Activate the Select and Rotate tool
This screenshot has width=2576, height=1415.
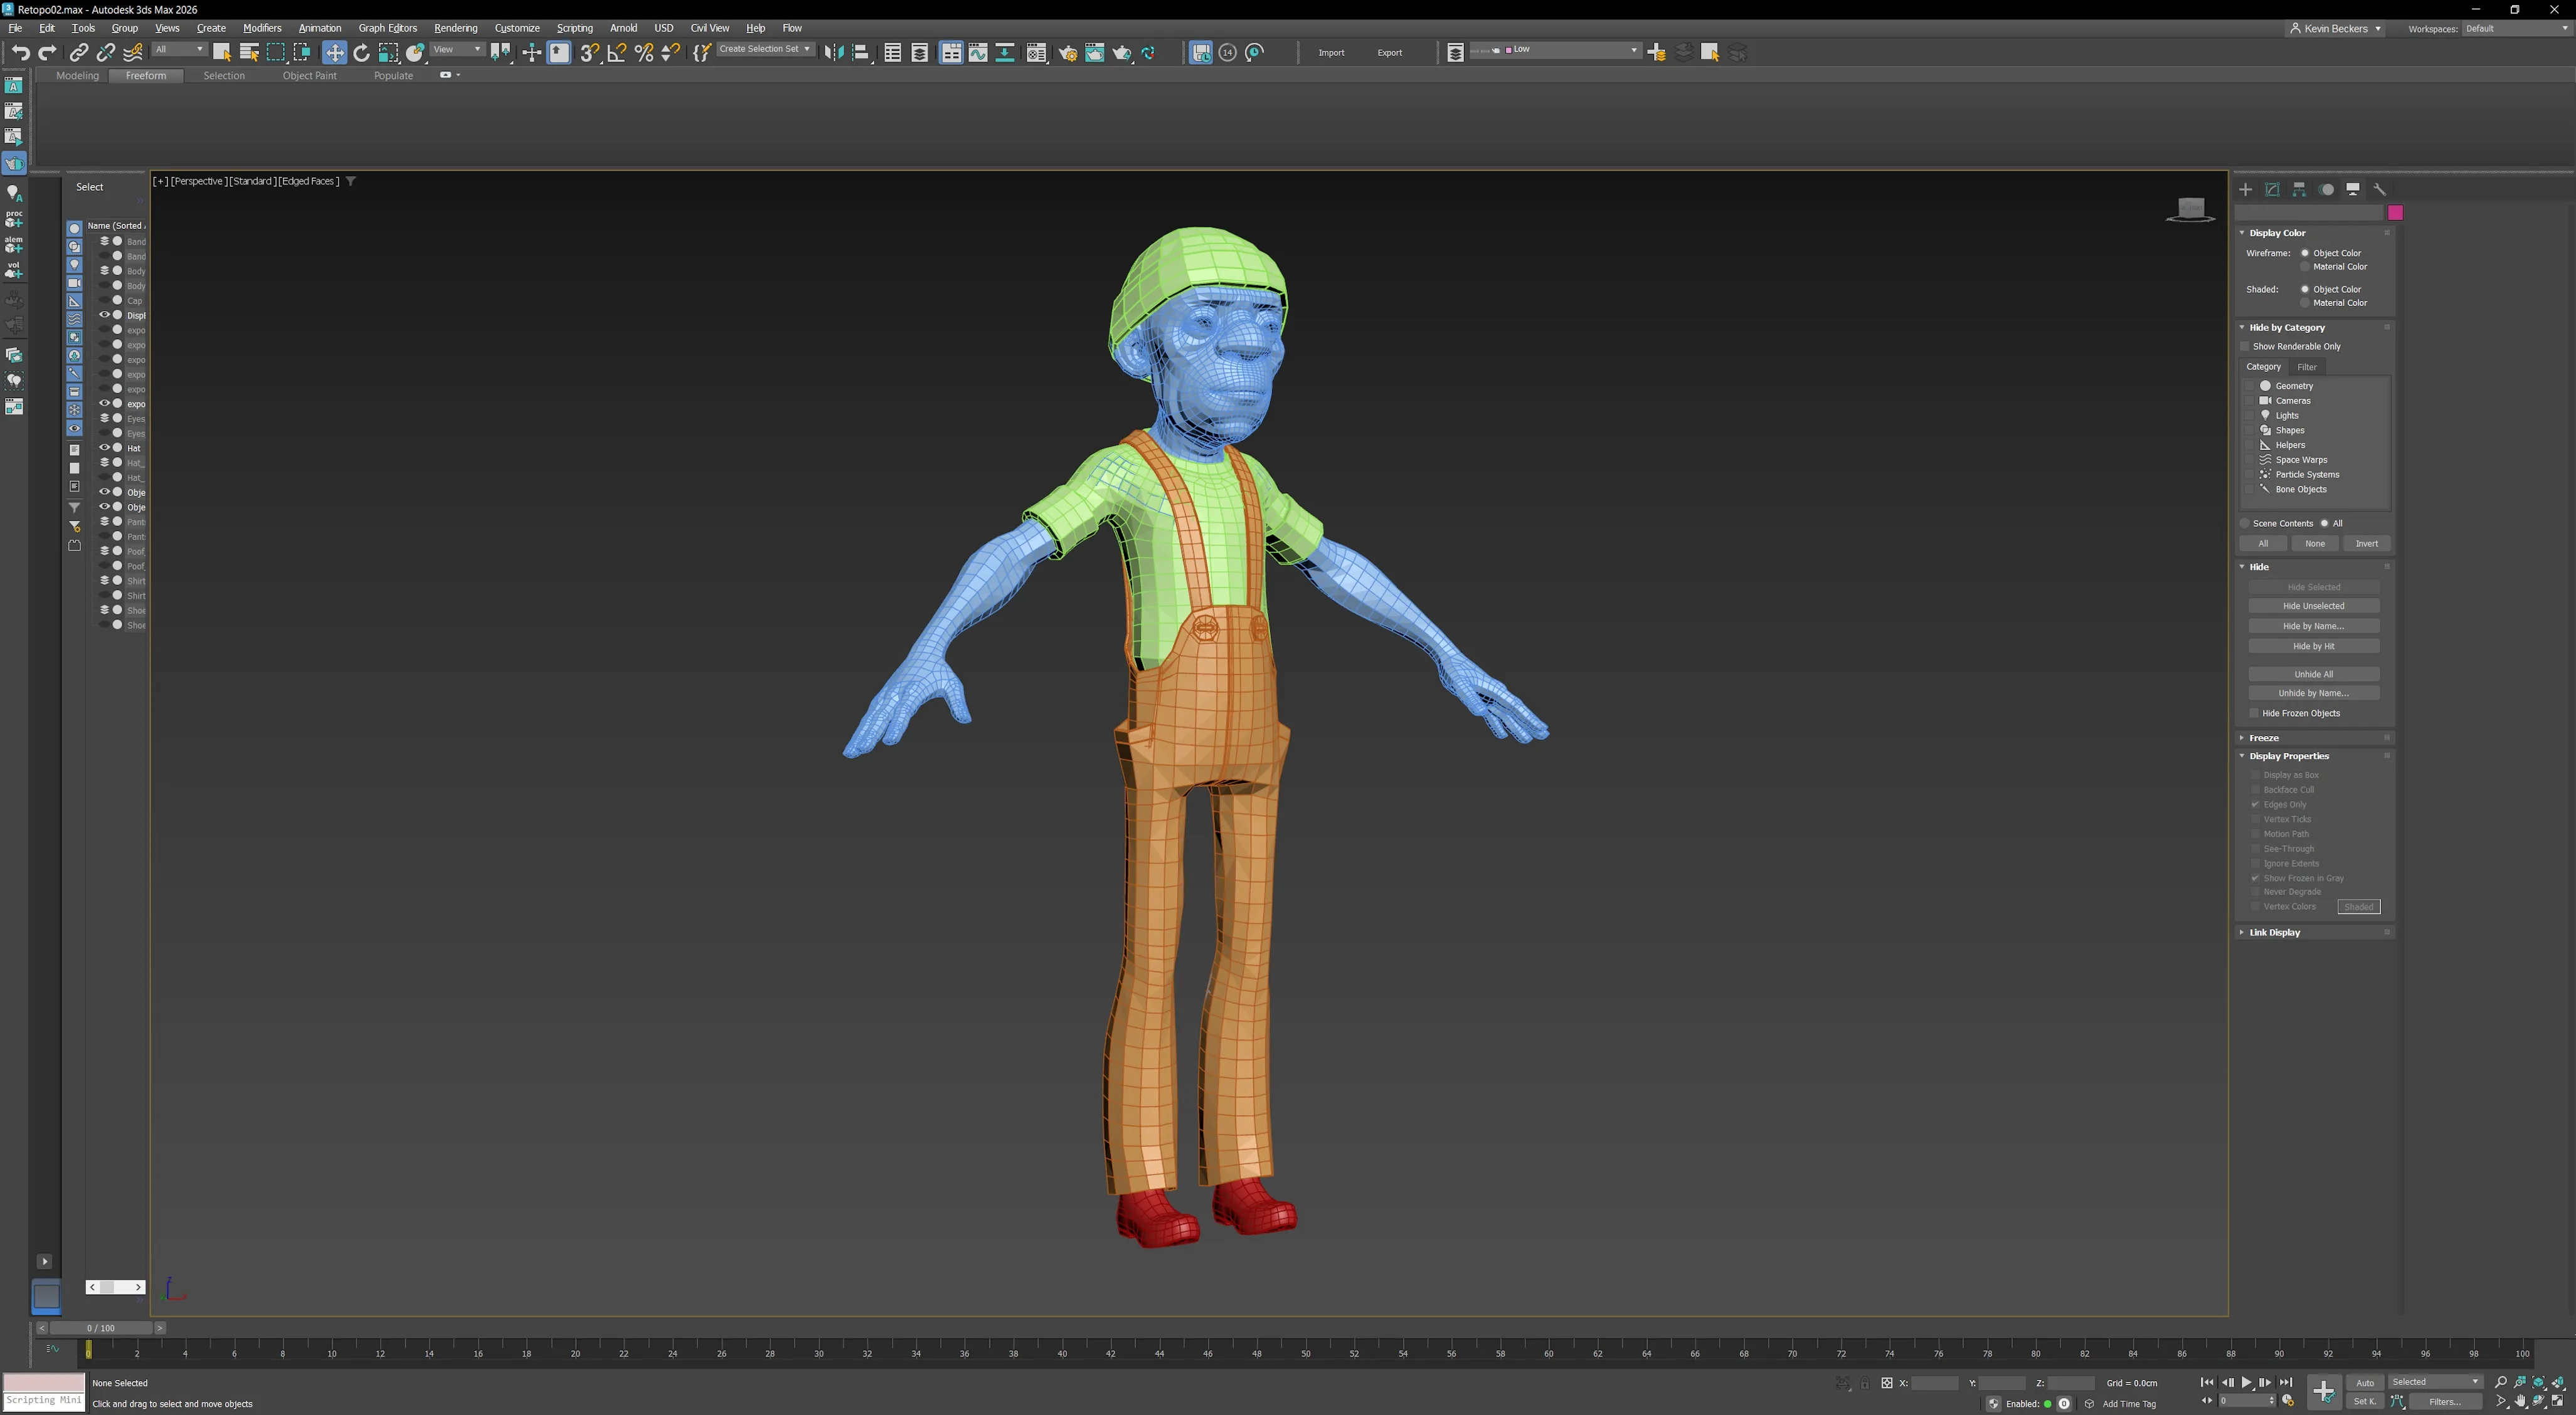[x=361, y=52]
